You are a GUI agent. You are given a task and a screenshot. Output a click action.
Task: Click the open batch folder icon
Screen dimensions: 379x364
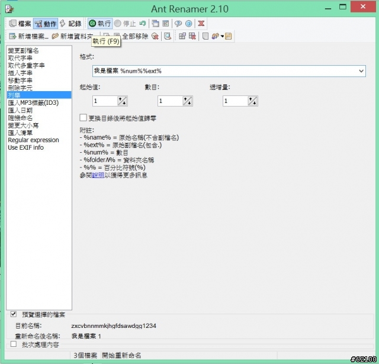[215, 36]
